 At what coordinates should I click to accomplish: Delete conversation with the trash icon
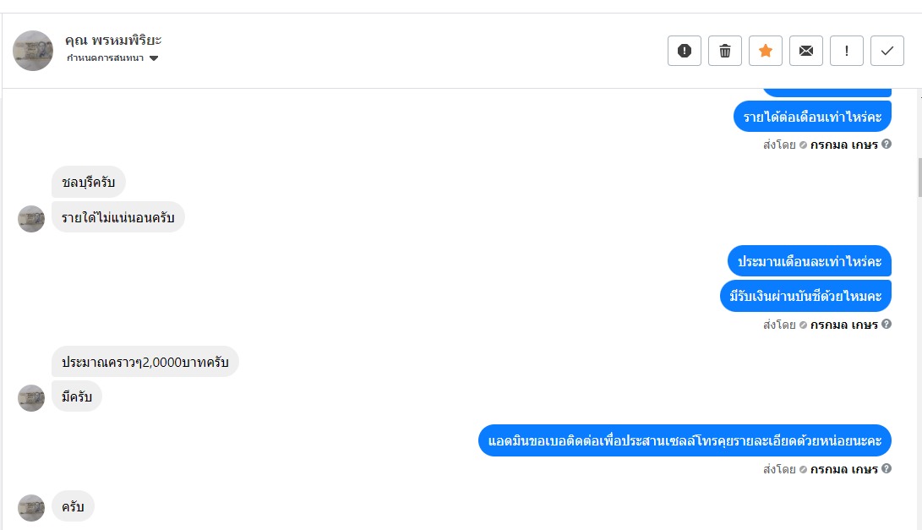point(725,51)
